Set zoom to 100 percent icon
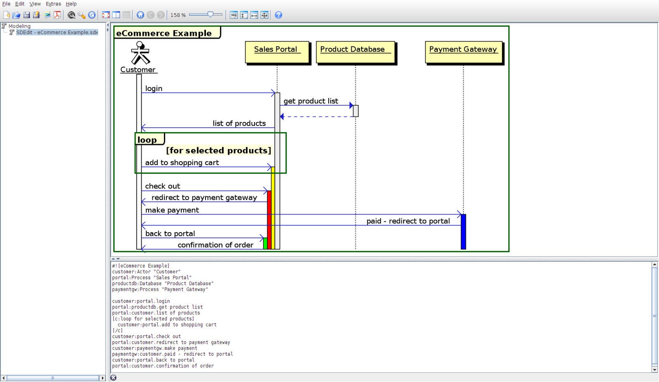This screenshot has height=382, width=659. click(x=234, y=15)
